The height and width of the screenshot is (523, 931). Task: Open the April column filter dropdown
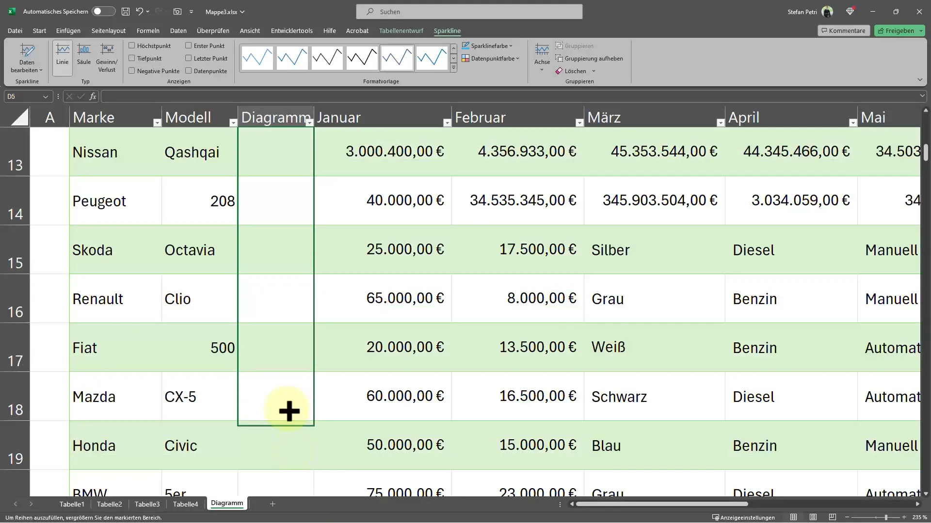[x=852, y=123]
